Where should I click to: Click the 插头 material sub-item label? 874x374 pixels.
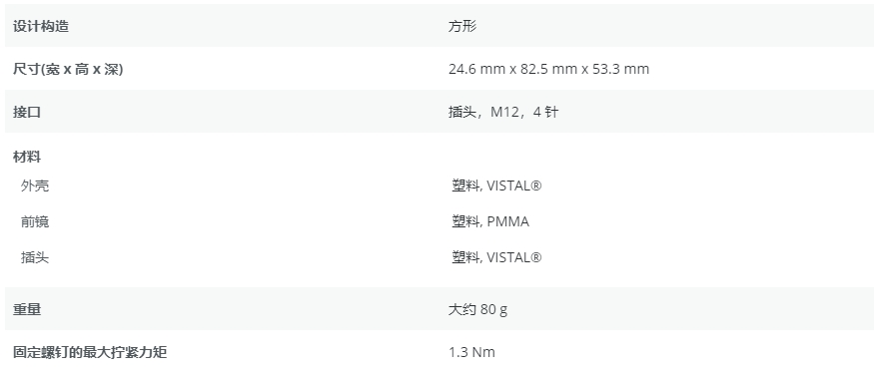pyautogui.click(x=35, y=257)
